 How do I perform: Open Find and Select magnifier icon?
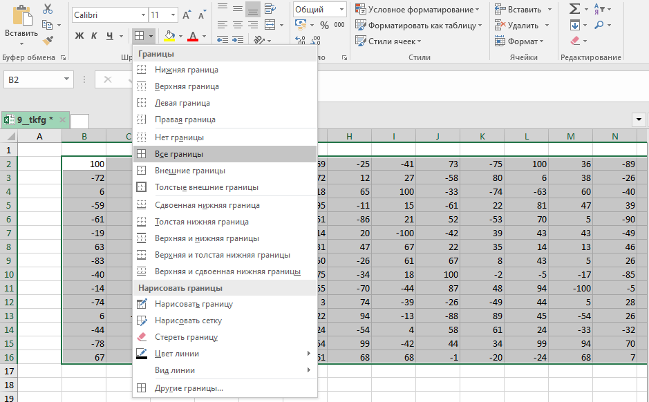(x=599, y=26)
